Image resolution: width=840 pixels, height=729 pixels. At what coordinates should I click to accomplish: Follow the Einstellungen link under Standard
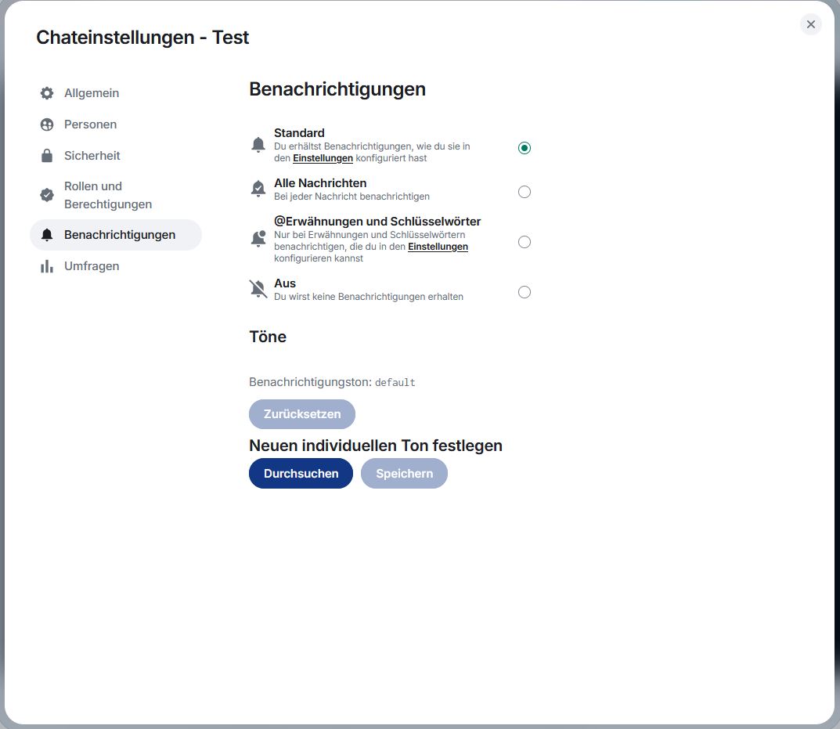pos(323,158)
